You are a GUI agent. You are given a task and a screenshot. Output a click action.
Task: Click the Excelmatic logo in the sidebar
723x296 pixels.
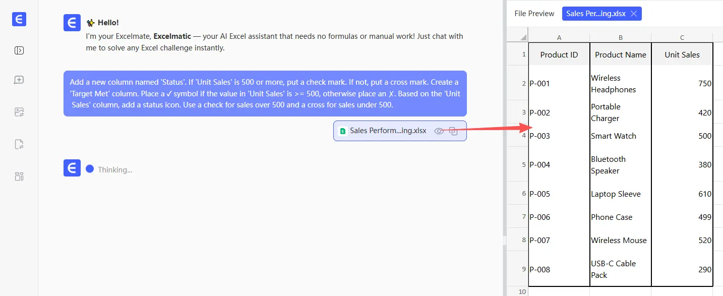coord(19,19)
